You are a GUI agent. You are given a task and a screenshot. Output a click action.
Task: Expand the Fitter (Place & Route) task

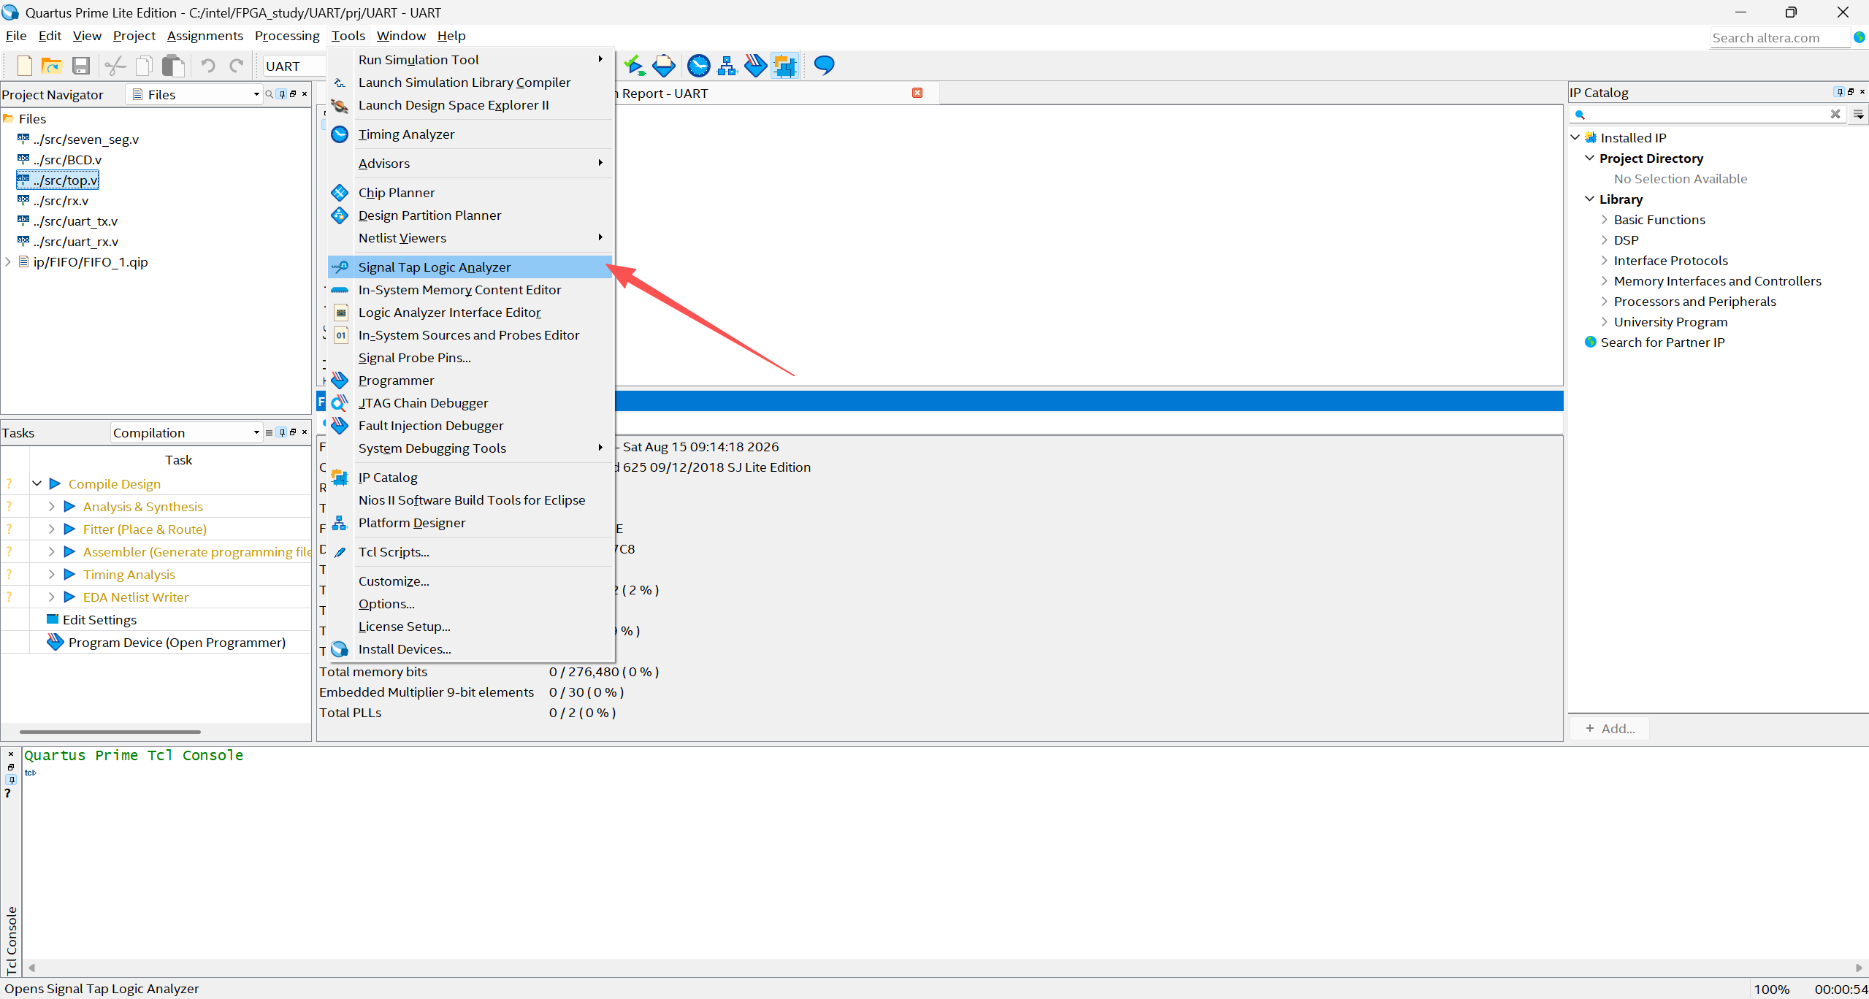(51, 529)
